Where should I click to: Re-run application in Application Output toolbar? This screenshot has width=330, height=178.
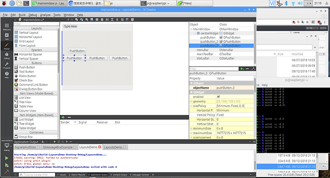click(55, 142)
